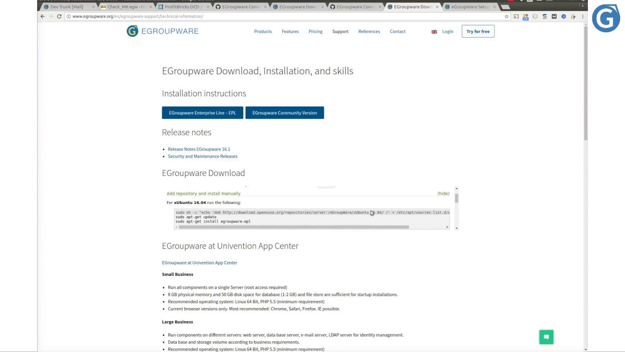The image size is (625, 352).
Task: Switch to the Dev Trunk [Mail] tab
Action: click(67, 7)
